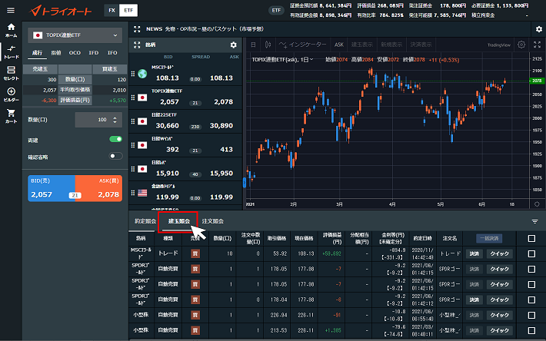
Task: Click the globe icon for MSCIワールド
Action: coord(142,74)
